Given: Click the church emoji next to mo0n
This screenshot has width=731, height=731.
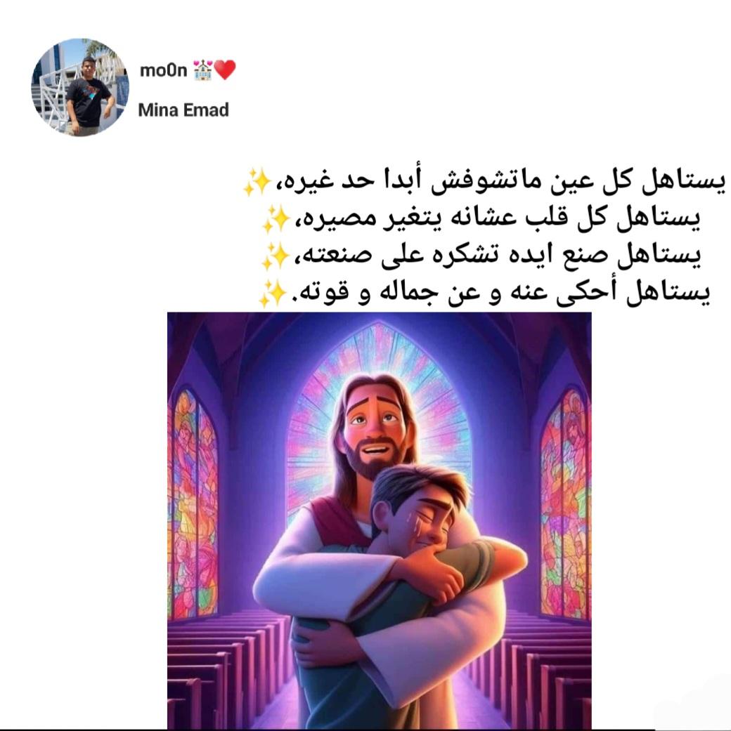Looking at the screenshot, I should coord(202,70).
